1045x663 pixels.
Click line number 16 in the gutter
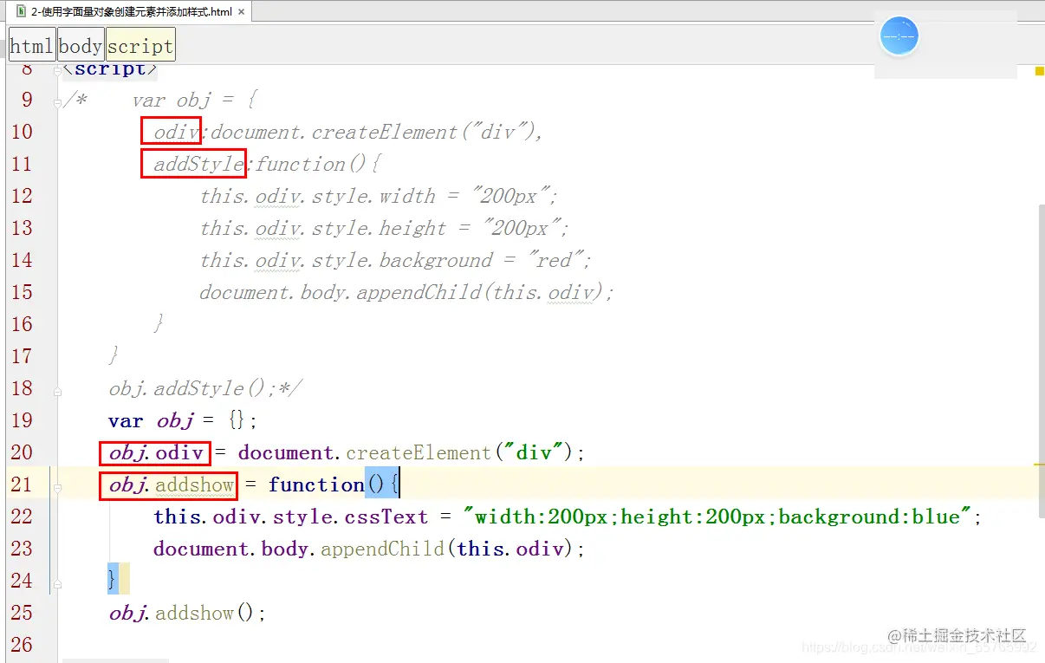(x=22, y=324)
